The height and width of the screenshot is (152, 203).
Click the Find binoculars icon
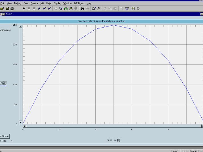click(x=82, y=8)
